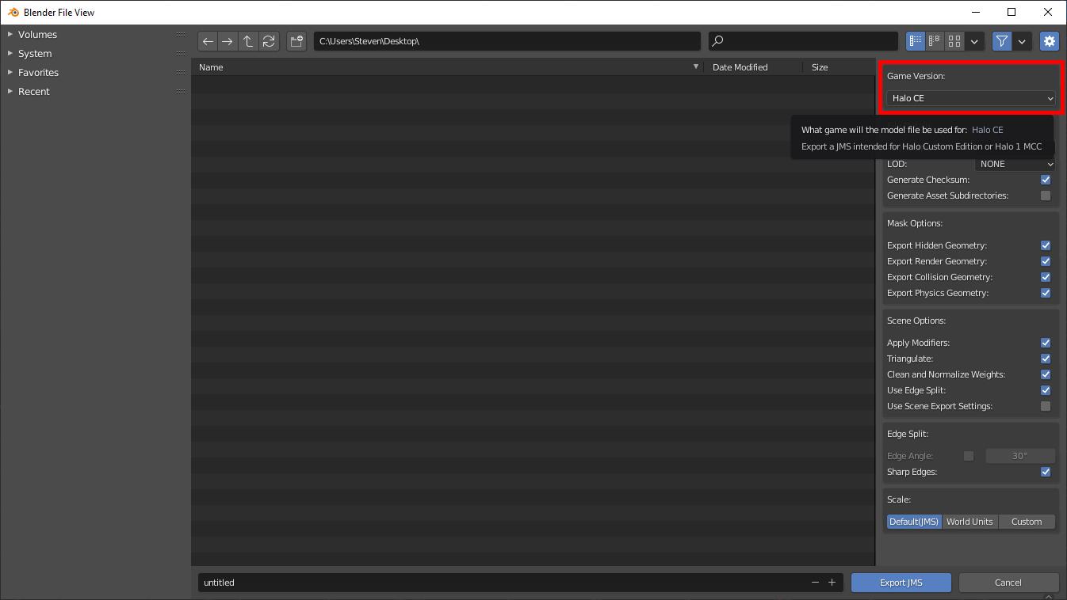Image resolution: width=1067 pixels, height=600 pixels.
Task: Go forward to the next folder
Action: pyautogui.click(x=228, y=41)
